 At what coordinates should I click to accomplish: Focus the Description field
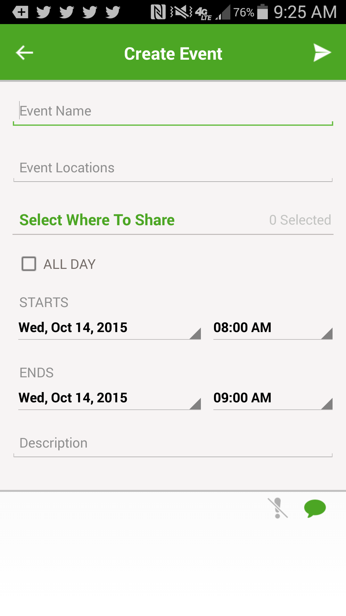click(173, 443)
